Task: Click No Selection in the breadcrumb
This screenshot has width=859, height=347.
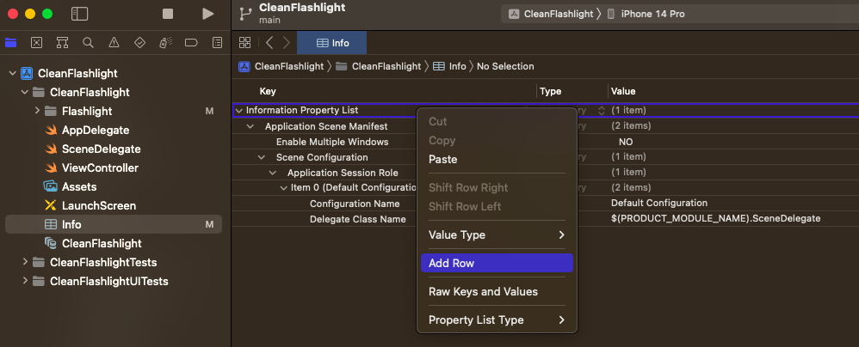Action: [505, 66]
